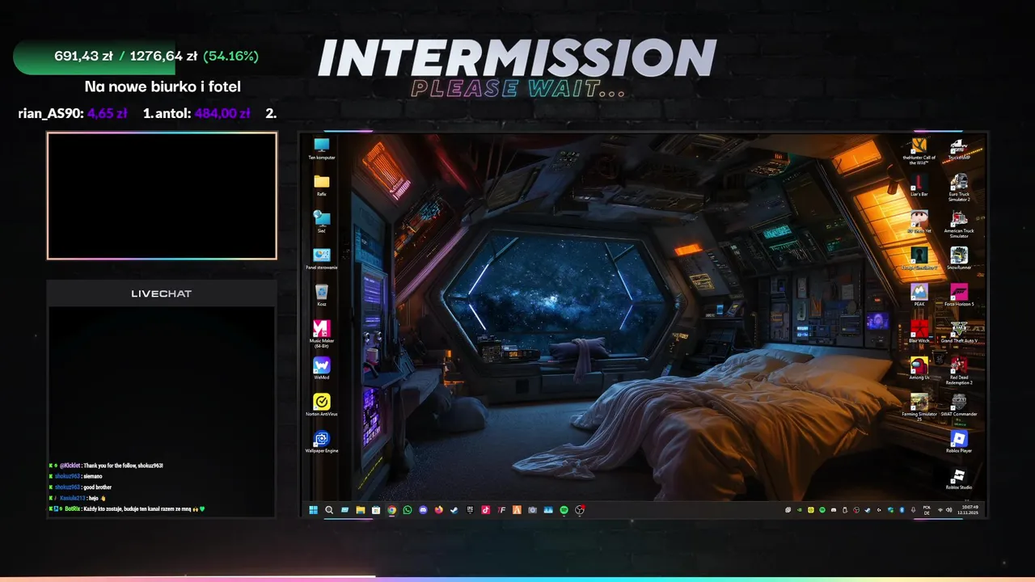This screenshot has width=1035, height=582.
Task: Launch Music Maker (64-Bit) shortcut
Action: pyautogui.click(x=321, y=334)
